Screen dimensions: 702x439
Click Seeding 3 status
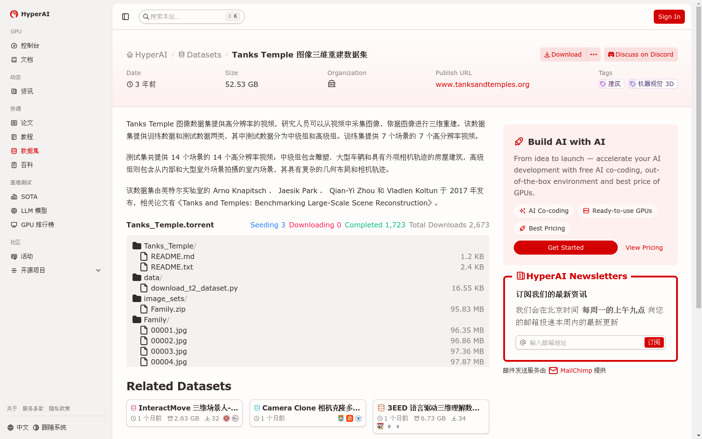(268, 225)
